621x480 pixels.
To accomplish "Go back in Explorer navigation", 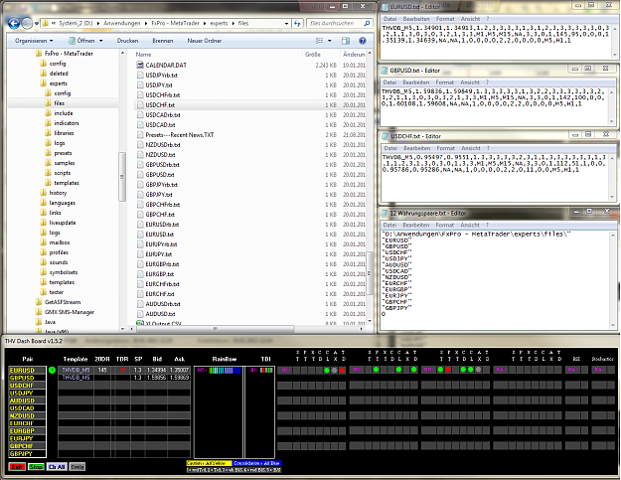I will click(14, 24).
